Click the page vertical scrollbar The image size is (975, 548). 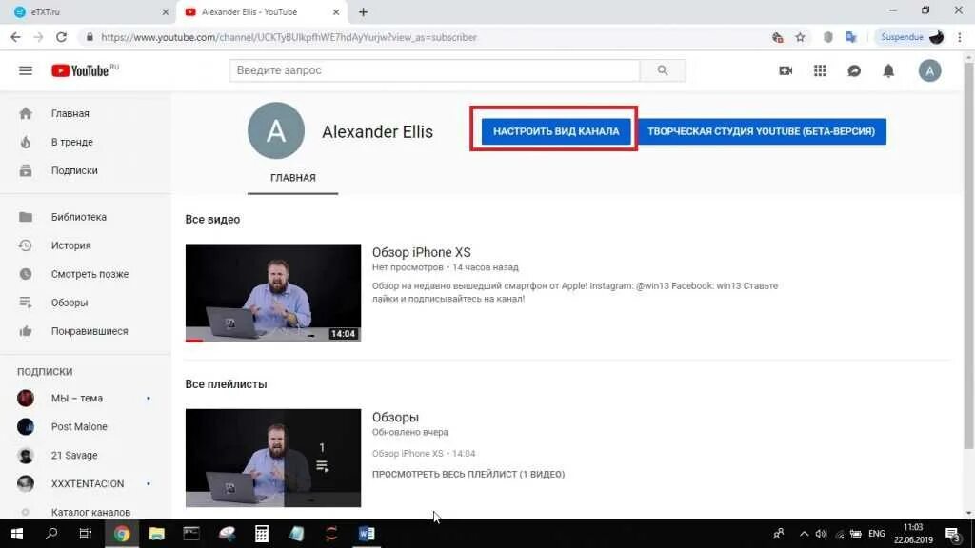click(x=968, y=255)
